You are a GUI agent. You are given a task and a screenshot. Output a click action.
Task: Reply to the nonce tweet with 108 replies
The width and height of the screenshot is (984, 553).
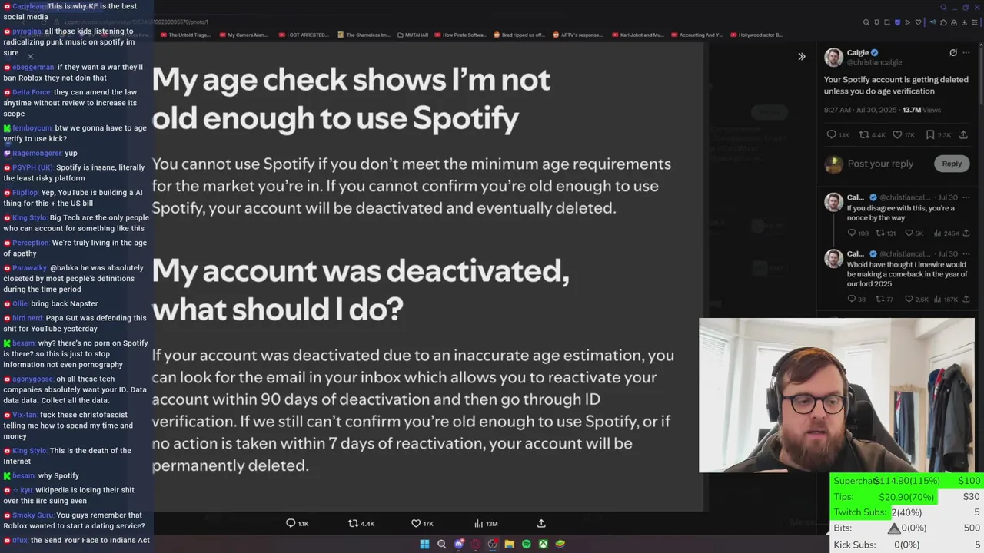point(852,233)
